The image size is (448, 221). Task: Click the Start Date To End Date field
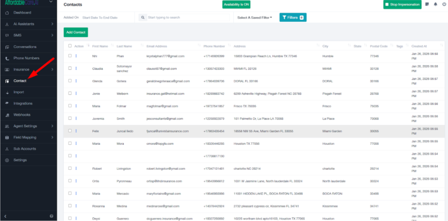(100, 18)
